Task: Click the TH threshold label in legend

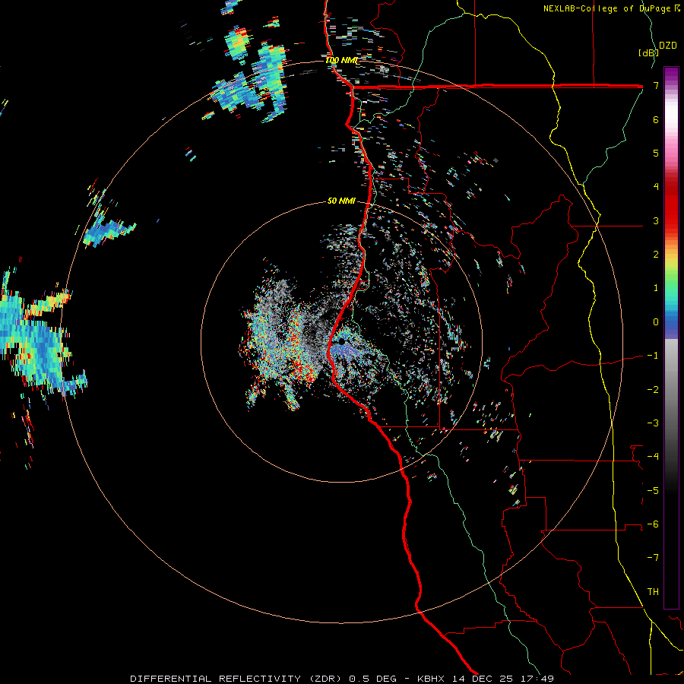Action: click(x=653, y=592)
